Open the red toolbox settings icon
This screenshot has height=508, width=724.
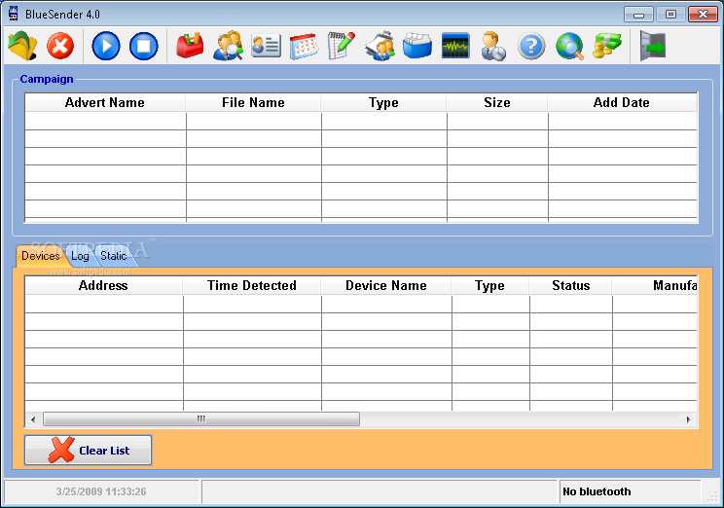190,46
